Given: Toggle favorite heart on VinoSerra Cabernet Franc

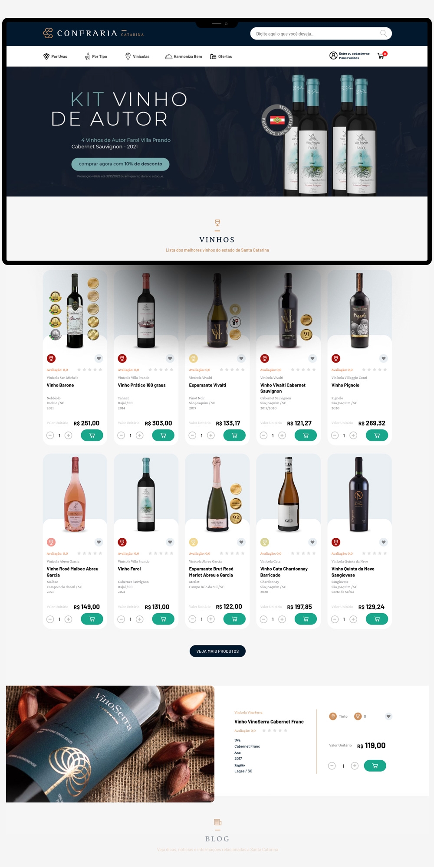Looking at the screenshot, I should (388, 716).
